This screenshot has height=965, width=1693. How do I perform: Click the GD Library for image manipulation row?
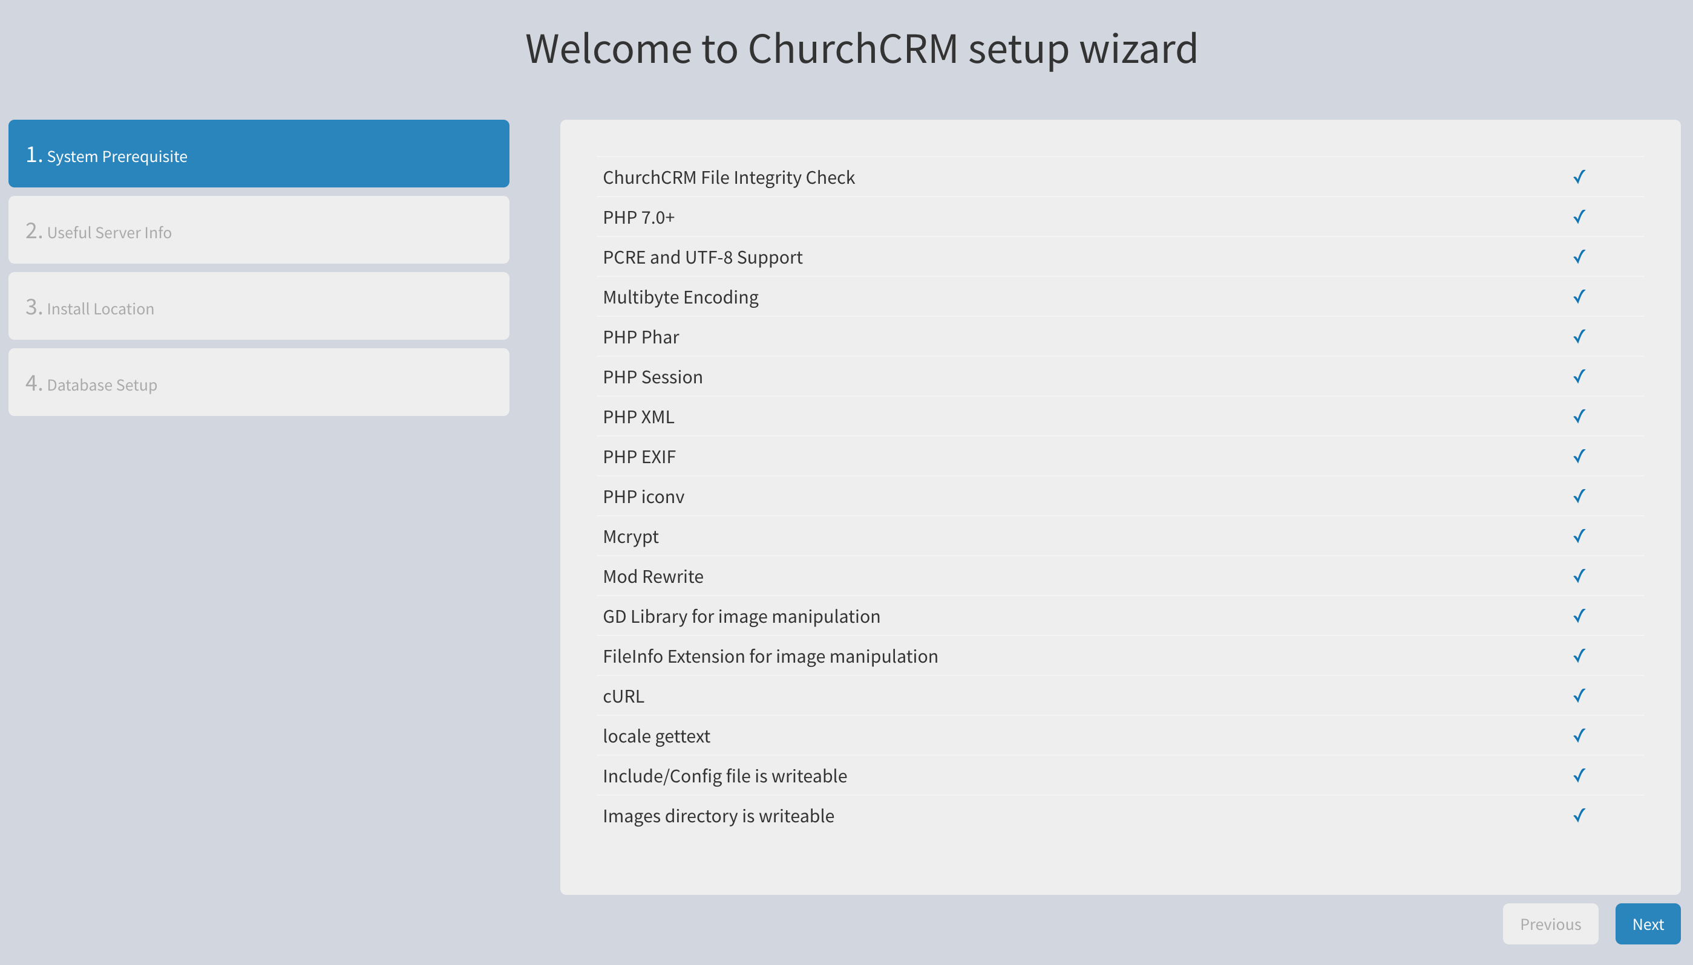741,616
